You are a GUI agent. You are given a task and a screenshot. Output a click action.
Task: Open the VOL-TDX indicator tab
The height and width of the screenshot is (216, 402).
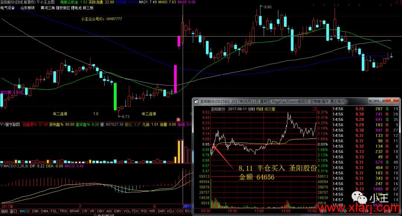(131, 212)
